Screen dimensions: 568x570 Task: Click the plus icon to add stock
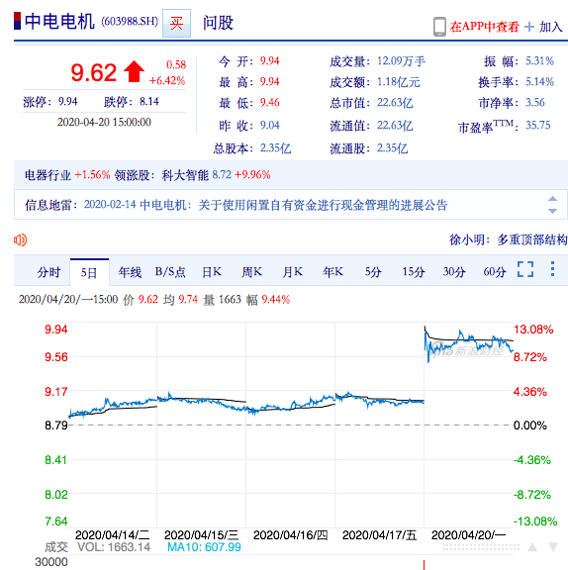point(529,27)
